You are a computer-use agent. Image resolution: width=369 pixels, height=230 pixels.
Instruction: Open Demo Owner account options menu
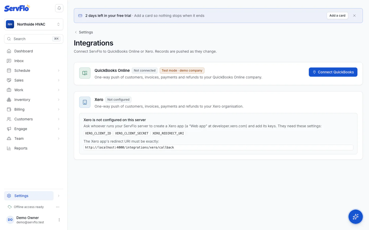pos(59,220)
